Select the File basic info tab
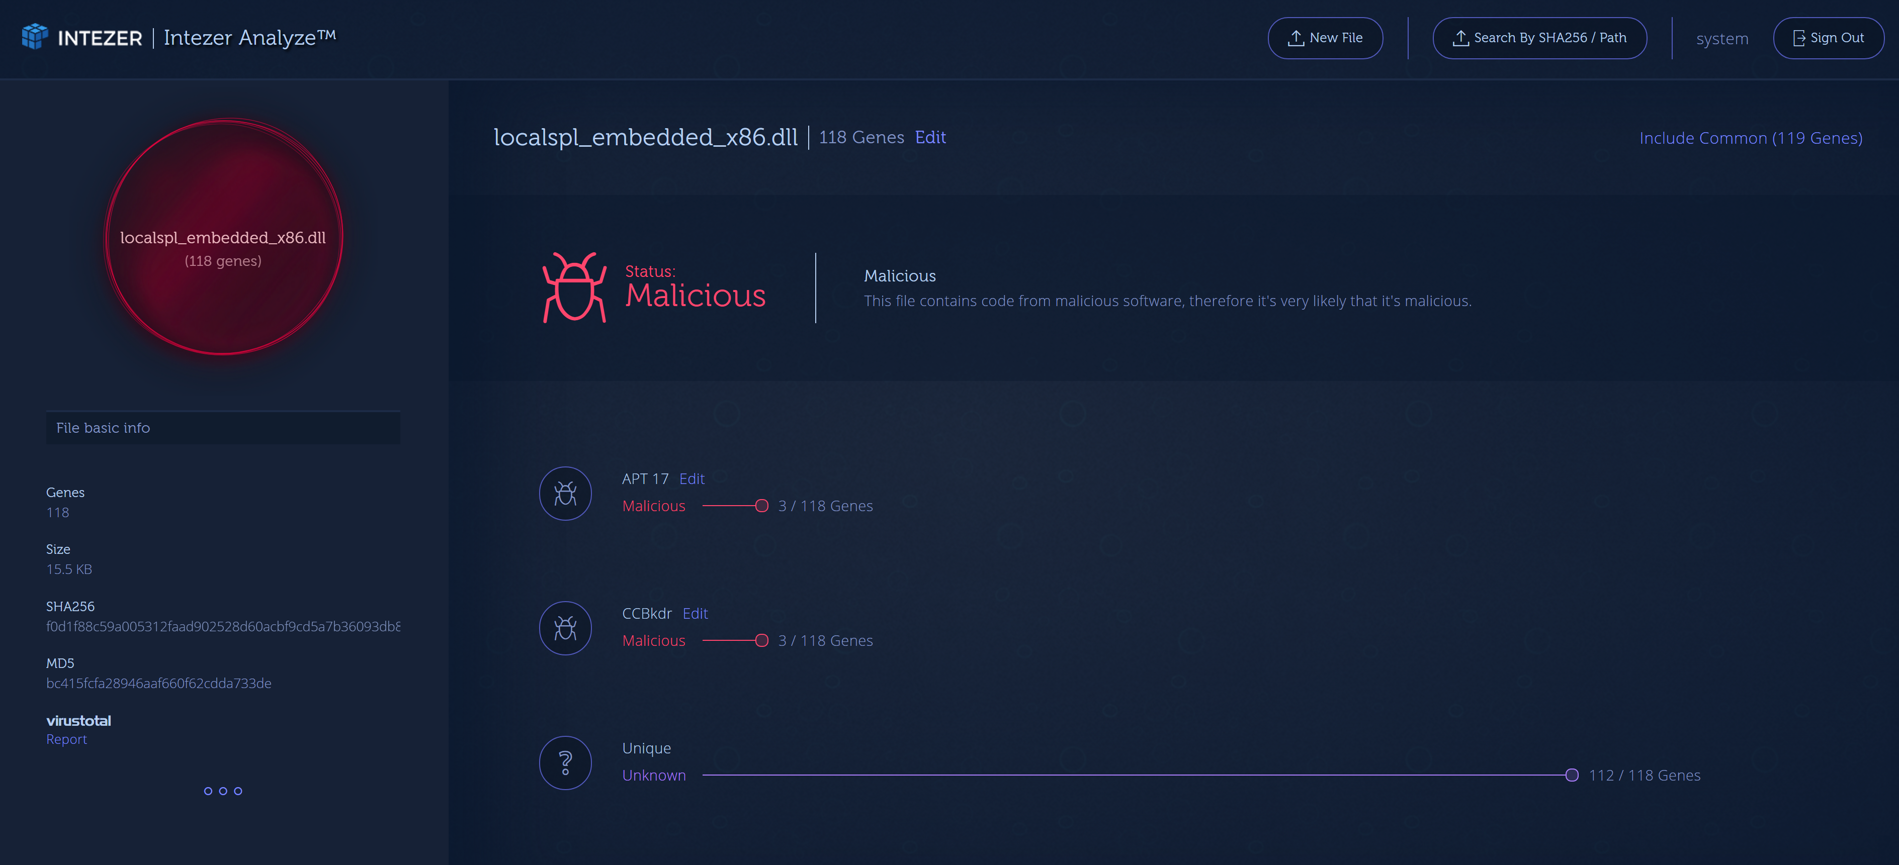This screenshot has height=865, width=1899. click(x=223, y=428)
